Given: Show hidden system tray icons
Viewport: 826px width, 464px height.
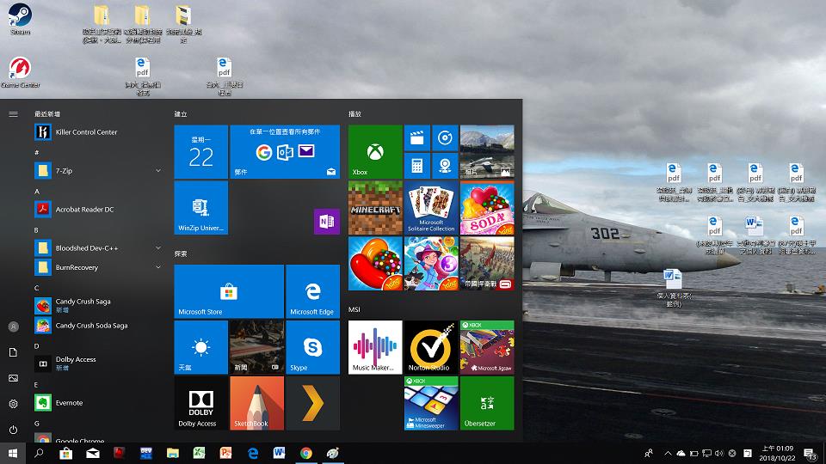Looking at the screenshot, I should (668, 453).
